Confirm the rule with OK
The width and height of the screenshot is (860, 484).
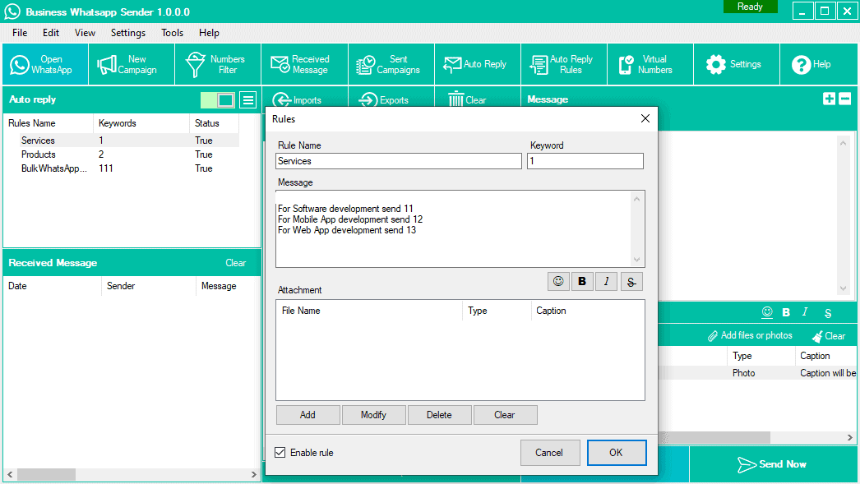coord(616,453)
